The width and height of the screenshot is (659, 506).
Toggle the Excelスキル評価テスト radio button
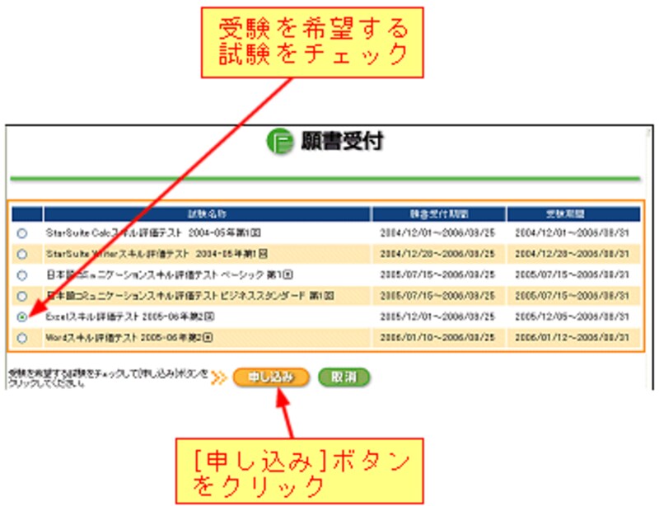tap(22, 317)
